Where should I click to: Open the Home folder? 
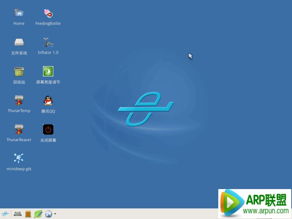coord(18,13)
